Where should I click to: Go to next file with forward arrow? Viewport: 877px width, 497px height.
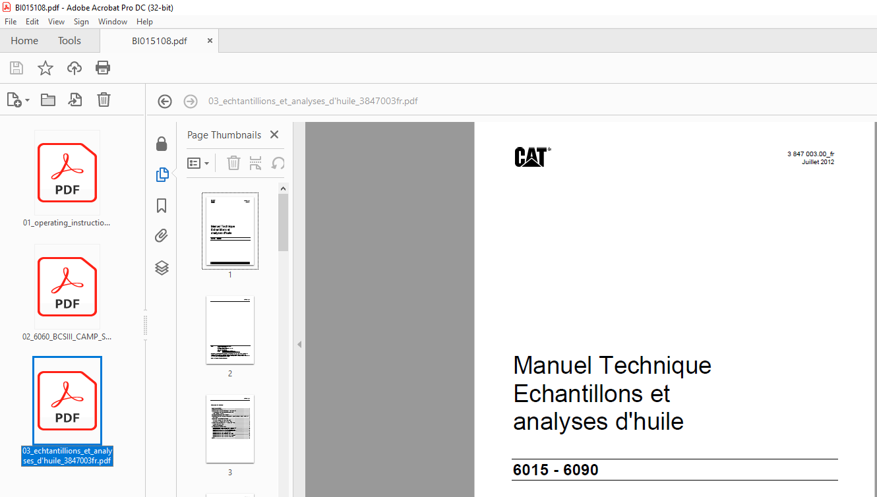pos(191,102)
